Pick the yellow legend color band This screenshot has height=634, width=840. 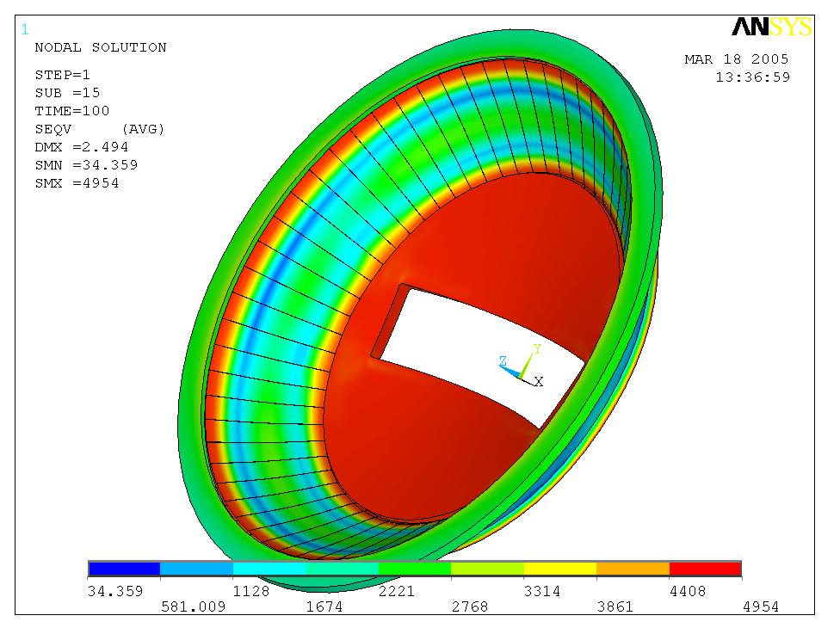click(559, 569)
